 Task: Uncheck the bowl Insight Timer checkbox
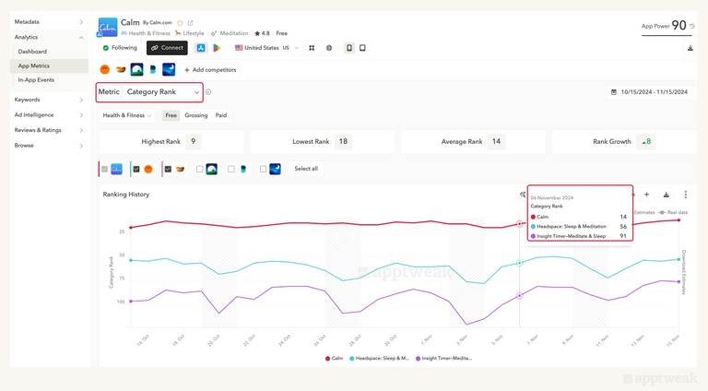168,169
